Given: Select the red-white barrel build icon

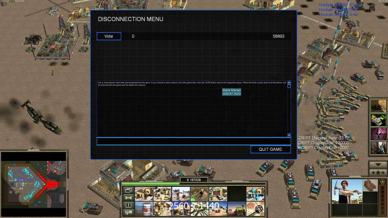Looking at the screenshot, I should pyautogui.click(x=144, y=209).
